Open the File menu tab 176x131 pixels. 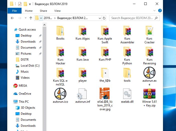(x=15, y=11)
